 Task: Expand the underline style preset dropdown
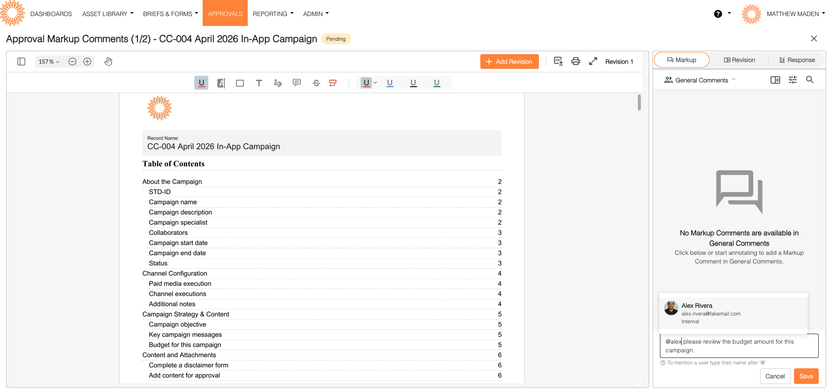tap(375, 83)
